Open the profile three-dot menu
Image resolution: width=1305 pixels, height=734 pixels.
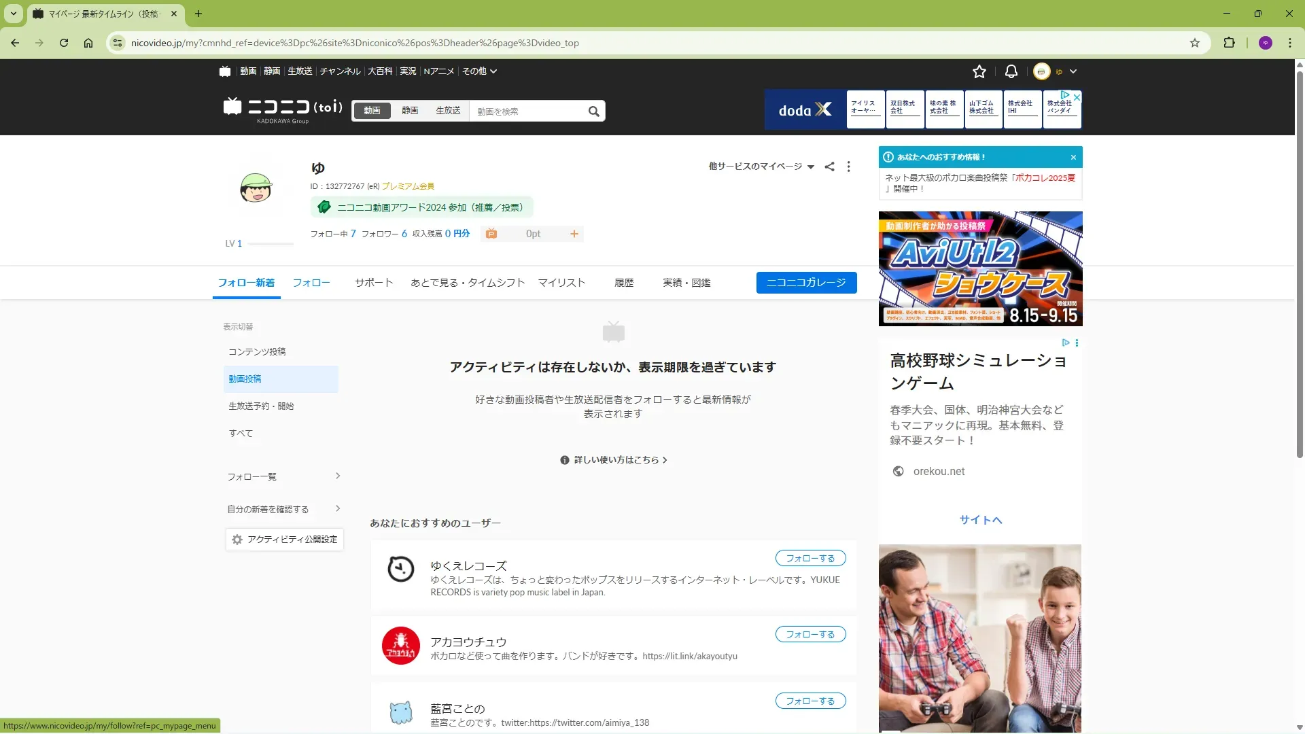pyautogui.click(x=848, y=167)
